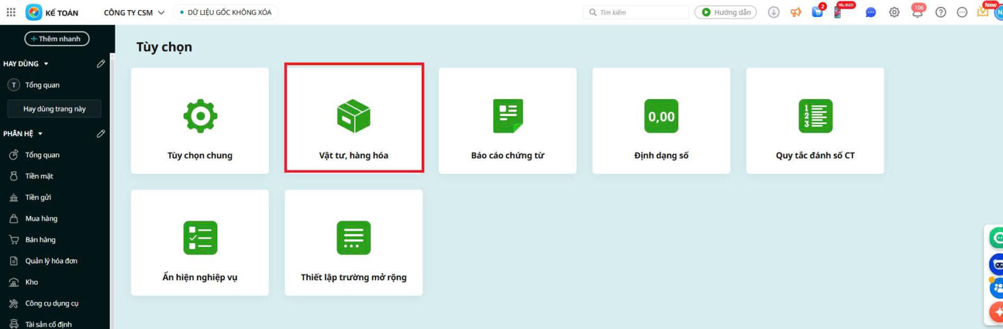This screenshot has width=1003, height=329.
Task: Click the help question mark icon
Action: [x=940, y=13]
